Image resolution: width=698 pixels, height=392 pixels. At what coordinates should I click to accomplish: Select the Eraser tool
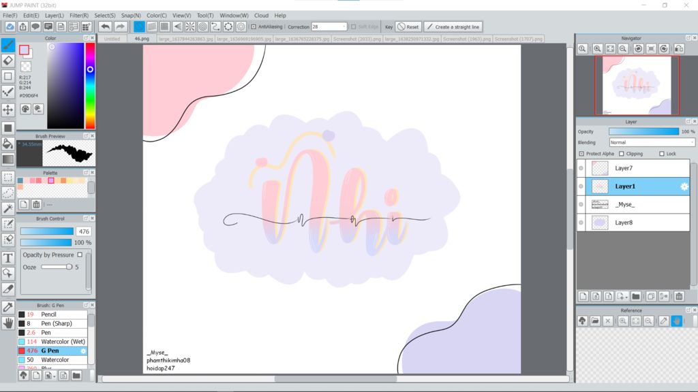click(x=8, y=61)
